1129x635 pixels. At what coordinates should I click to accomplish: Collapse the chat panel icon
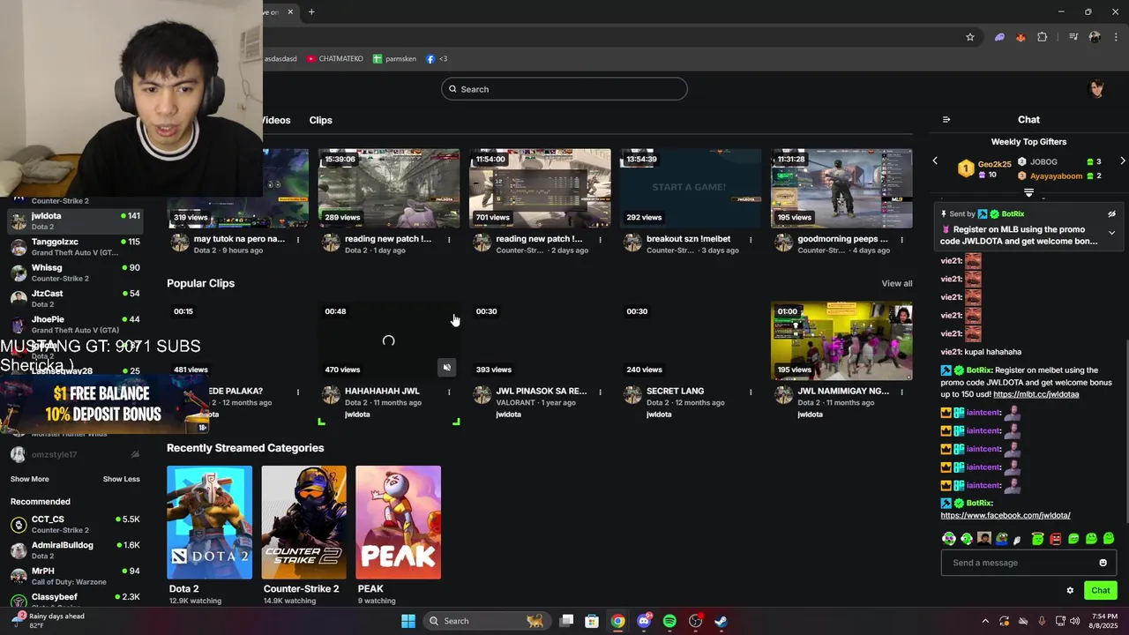coord(946,120)
